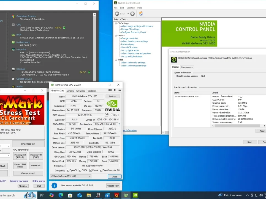
Task: Click Save in System Information dialog
Action: [x=250, y=142]
